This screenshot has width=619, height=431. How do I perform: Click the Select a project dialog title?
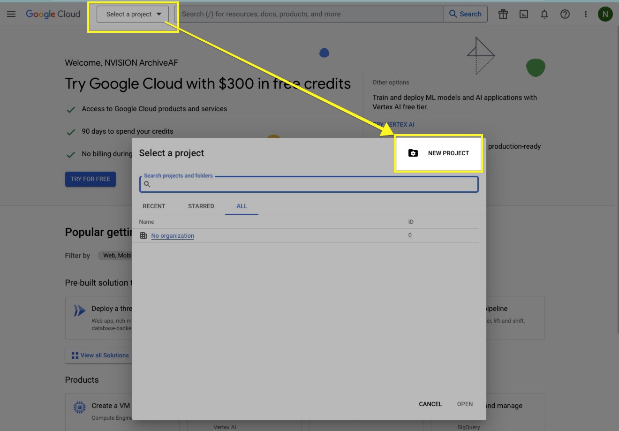[x=172, y=153]
